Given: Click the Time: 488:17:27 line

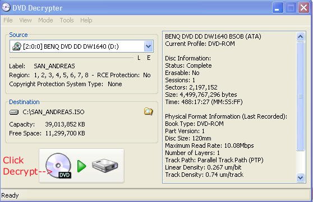Looking at the screenshot, I should tap(204, 102).
